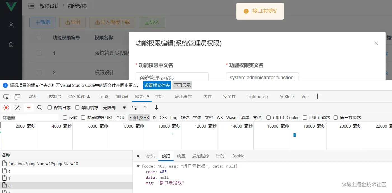Close the request details pane
392x193 pixels.
pyautogui.click(x=138, y=156)
